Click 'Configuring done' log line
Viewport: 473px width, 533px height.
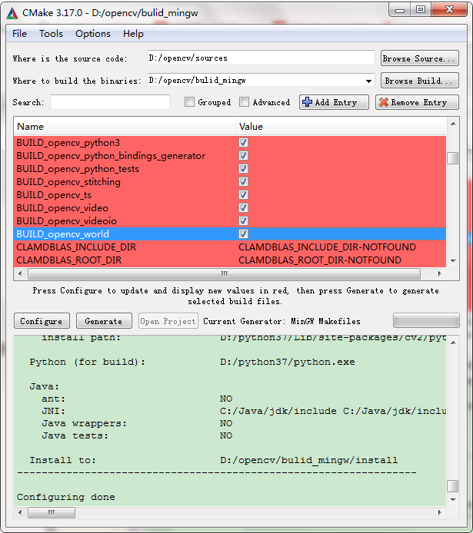coord(66,497)
